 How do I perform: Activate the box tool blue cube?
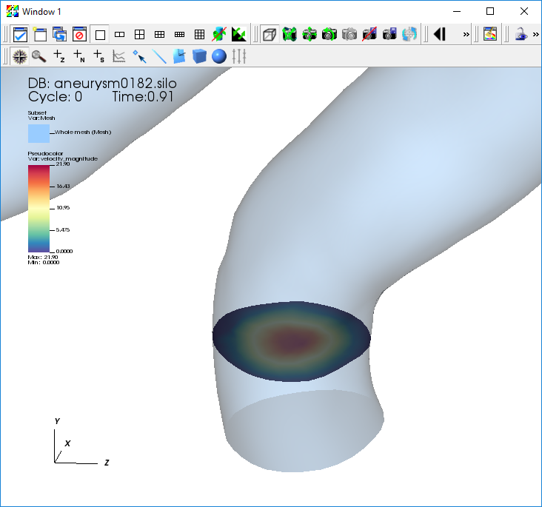coord(199,56)
